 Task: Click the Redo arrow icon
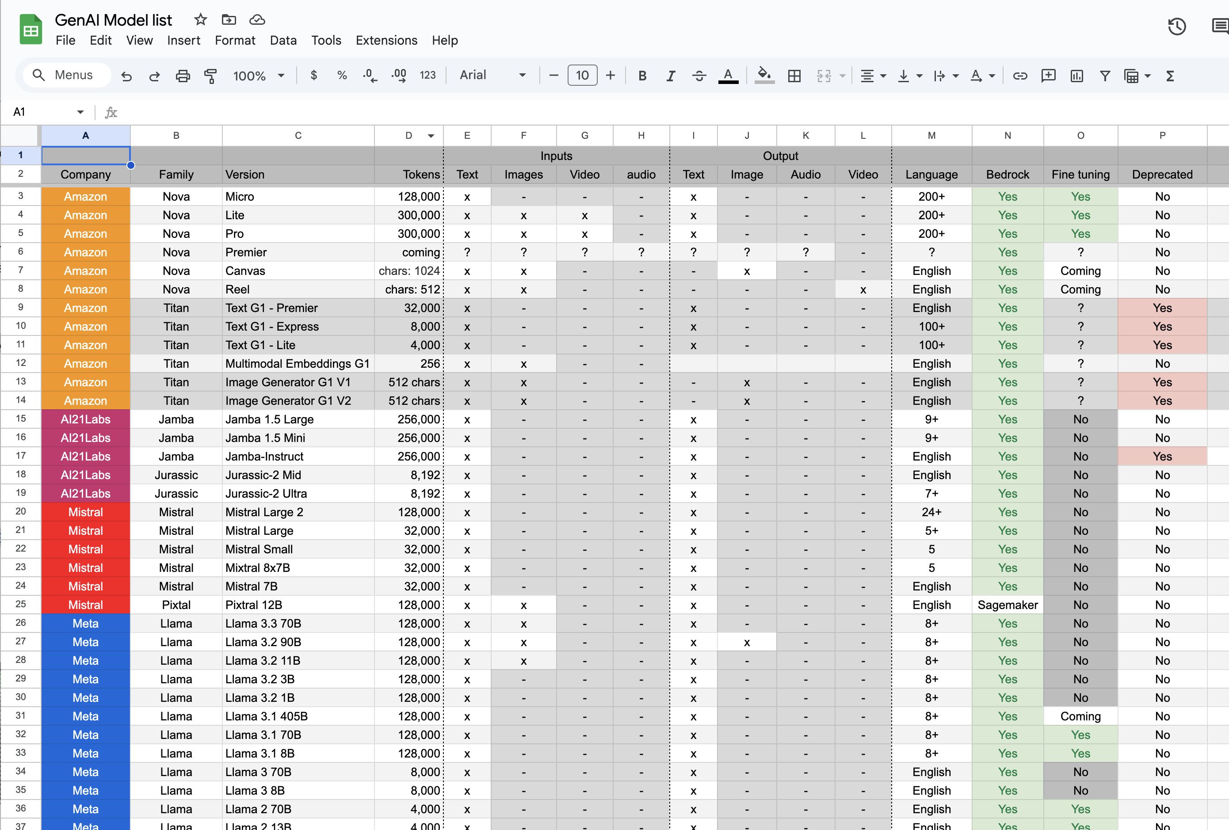tap(154, 76)
